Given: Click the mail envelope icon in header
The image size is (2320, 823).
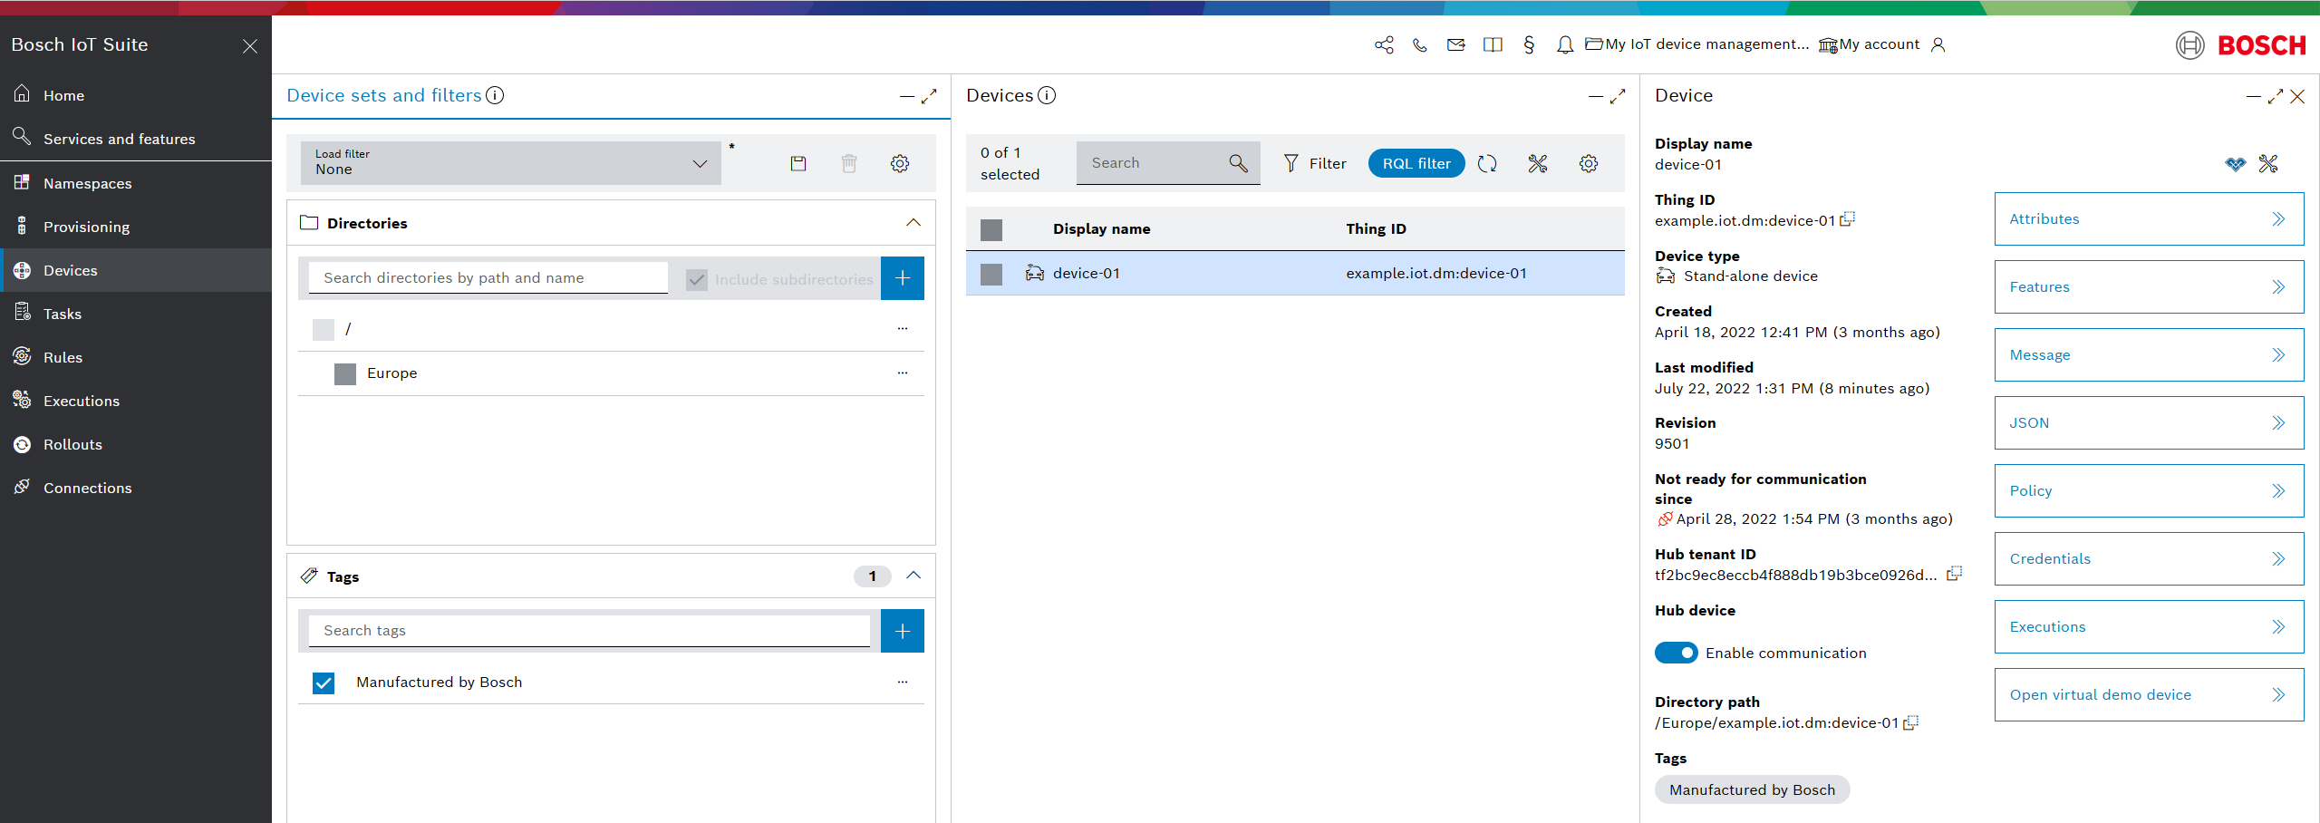Looking at the screenshot, I should [x=1456, y=44].
